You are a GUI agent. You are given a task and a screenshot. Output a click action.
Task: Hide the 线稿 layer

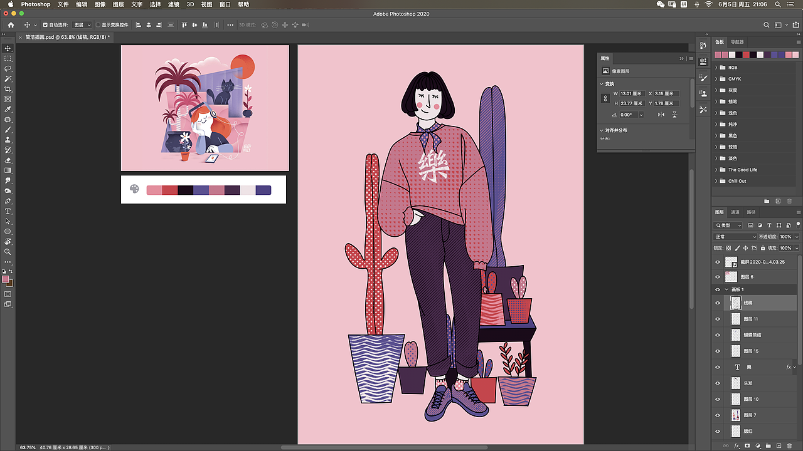[x=718, y=303]
